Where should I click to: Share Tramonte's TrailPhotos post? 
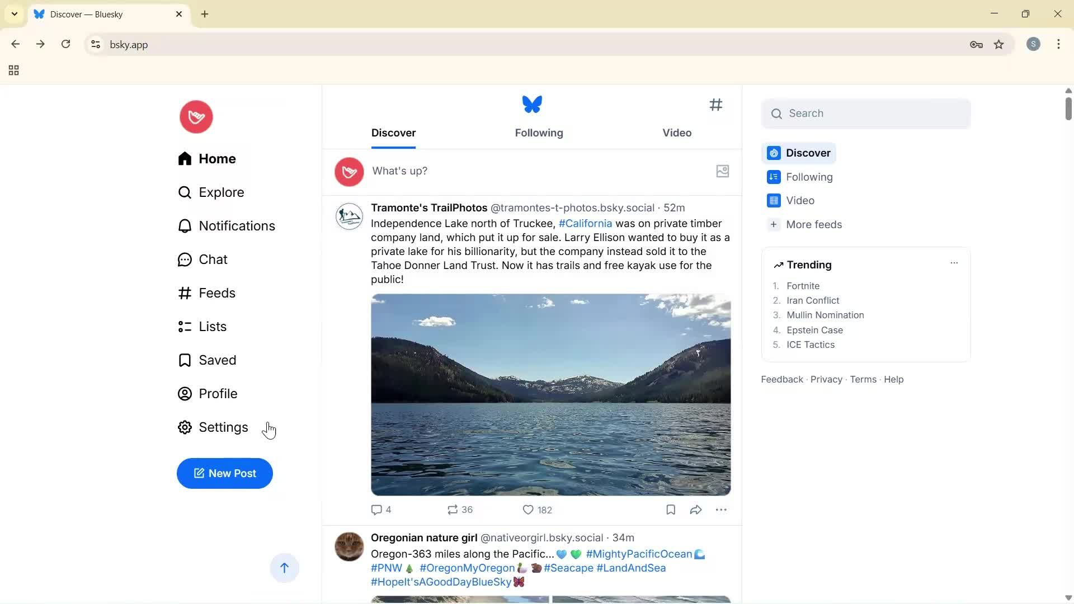(x=695, y=509)
